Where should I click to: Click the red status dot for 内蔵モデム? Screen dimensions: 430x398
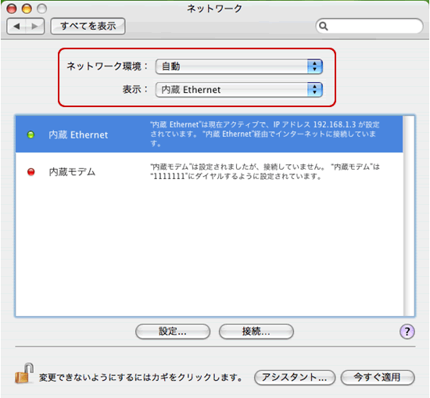tap(31, 172)
